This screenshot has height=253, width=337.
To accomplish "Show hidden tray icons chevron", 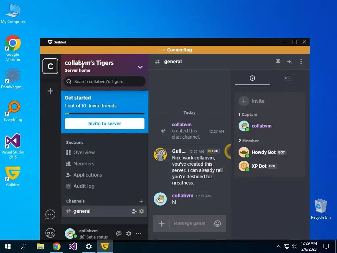I will coord(278,246).
